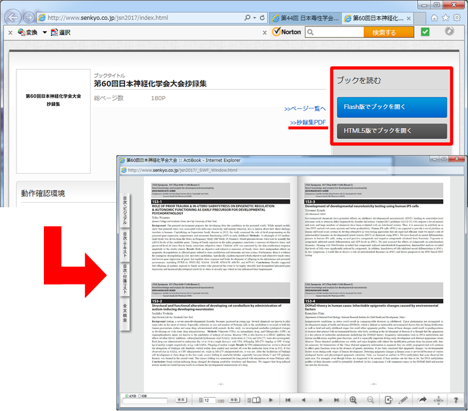The height and width of the screenshot is (411, 468).
Task: Click the left page of the open book
Action: [221, 285]
